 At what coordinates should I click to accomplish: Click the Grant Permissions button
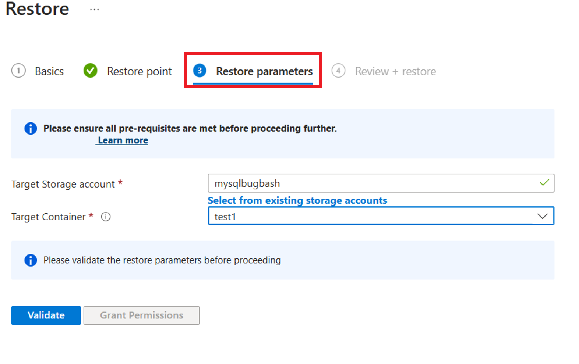tap(142, 315)
